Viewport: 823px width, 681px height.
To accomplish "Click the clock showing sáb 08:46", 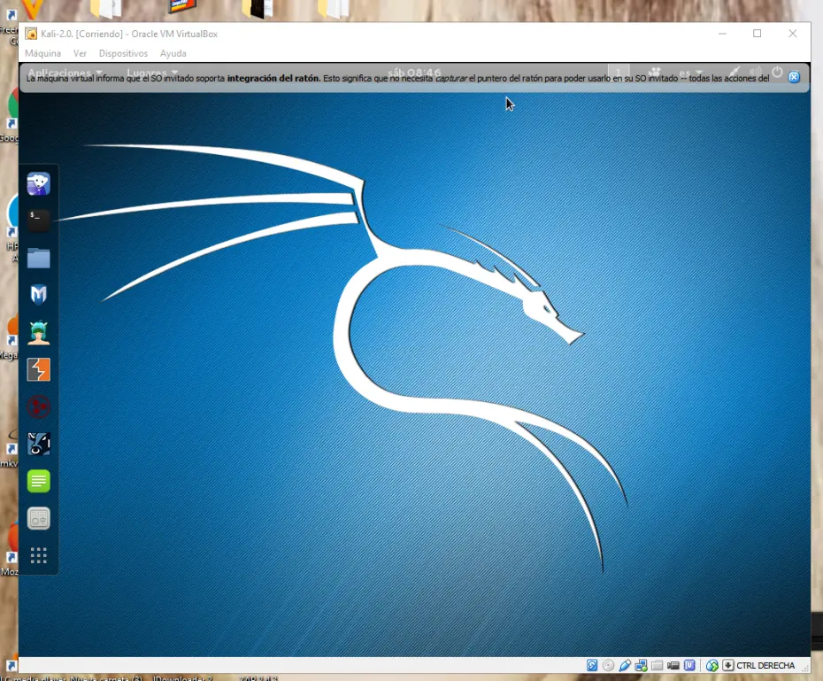I will click(414, 72).
